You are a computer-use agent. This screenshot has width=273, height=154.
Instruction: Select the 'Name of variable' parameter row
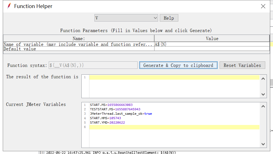point(79,44)
